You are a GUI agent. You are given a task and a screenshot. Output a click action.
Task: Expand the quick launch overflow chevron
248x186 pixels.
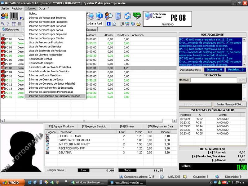click(x=66, y=181)
